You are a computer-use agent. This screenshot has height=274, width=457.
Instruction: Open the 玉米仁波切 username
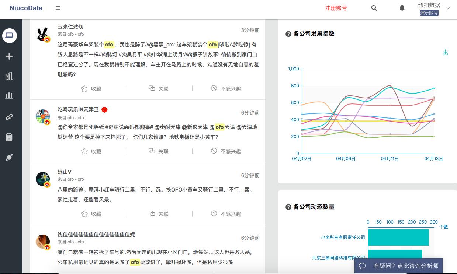(70, 27)
